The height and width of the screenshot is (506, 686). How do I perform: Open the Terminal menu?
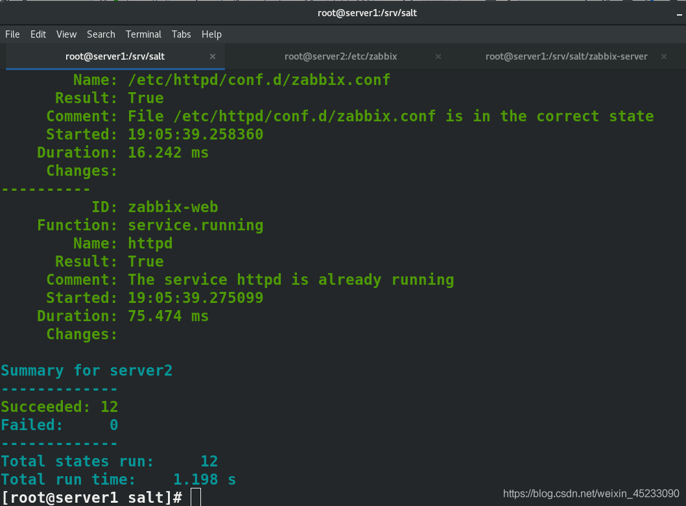click(x=143, y=34)
